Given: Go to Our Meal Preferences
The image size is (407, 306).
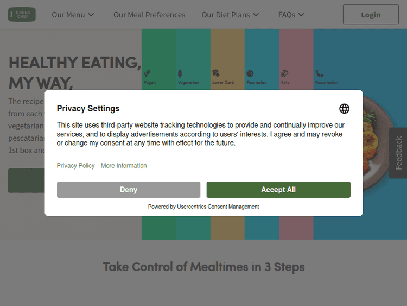Looking at the screenshot, I should [x=149, y=15].
